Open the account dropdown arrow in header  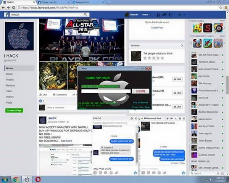pos(184,14)
